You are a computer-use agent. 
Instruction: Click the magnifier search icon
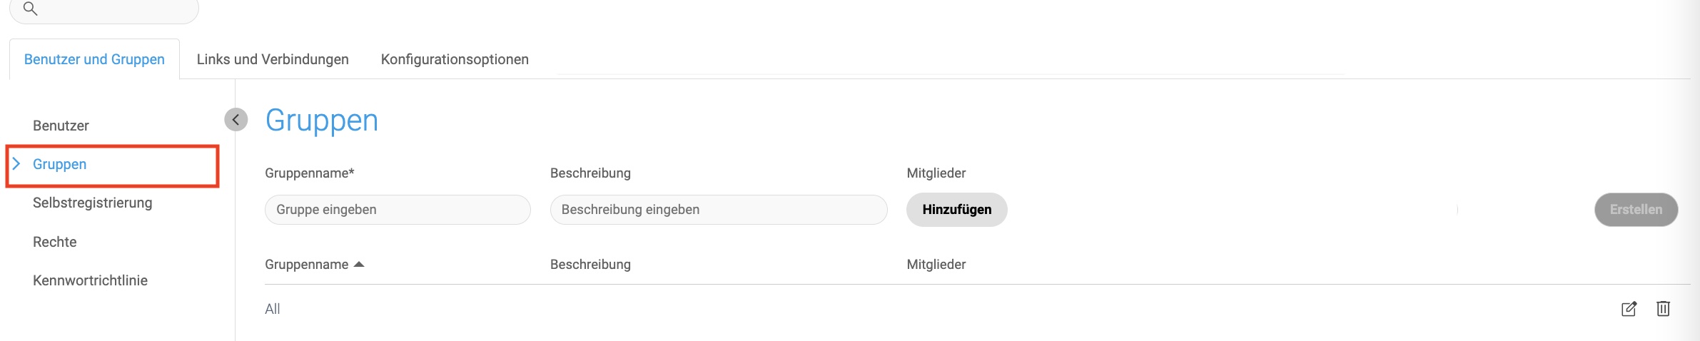(30, 9)
